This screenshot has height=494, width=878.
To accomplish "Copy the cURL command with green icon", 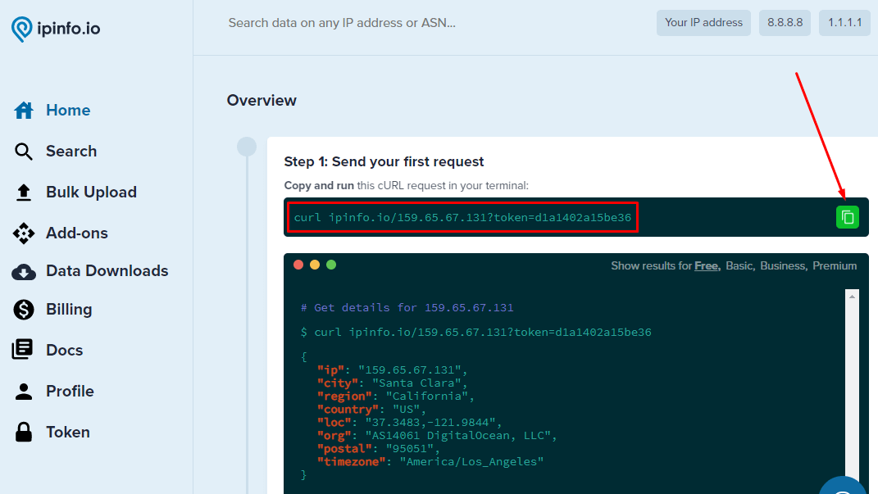I will [x=847, y=217].
